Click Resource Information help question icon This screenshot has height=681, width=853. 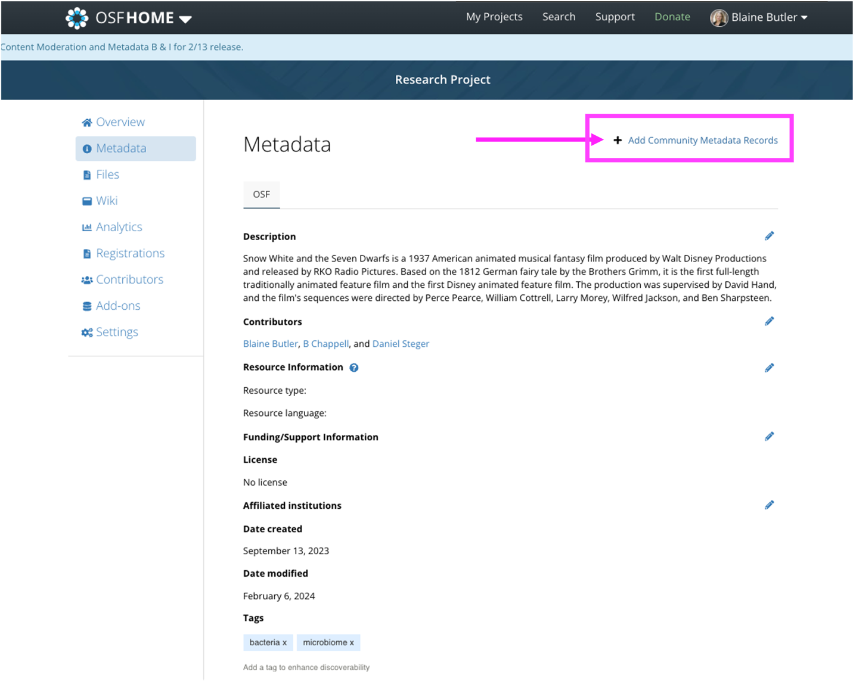(x=353, y=368)
